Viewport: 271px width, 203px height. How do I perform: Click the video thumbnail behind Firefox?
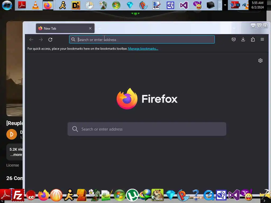(15, 69)
